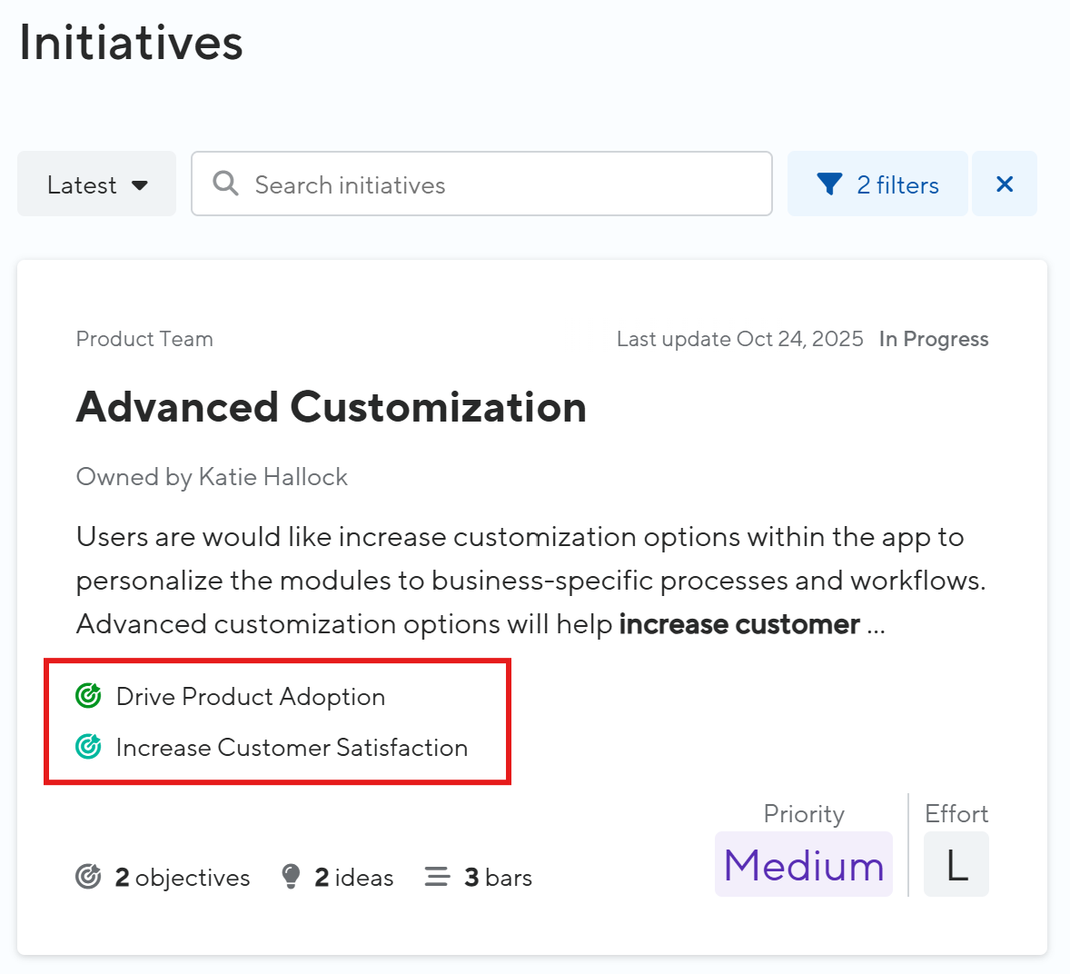Click the In Progress status label
Viewport: 1070px width, 974px height.
pos(934,339)
